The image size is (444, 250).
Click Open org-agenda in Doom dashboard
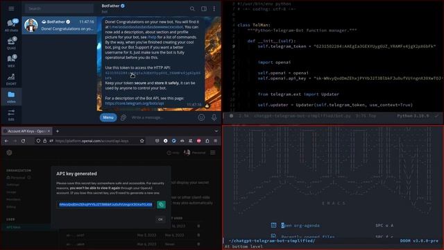click(x=300, y=225)
